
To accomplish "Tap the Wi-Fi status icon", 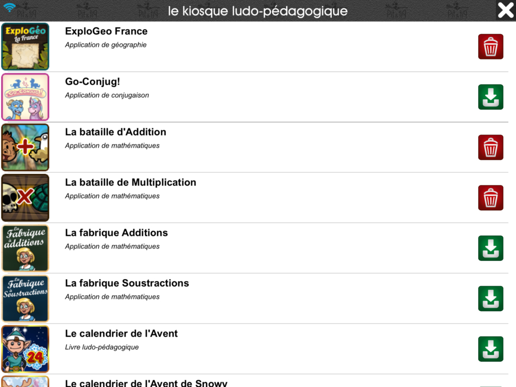I will pos(10,7).
